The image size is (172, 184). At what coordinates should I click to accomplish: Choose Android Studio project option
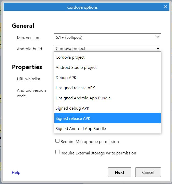(107, 68)
